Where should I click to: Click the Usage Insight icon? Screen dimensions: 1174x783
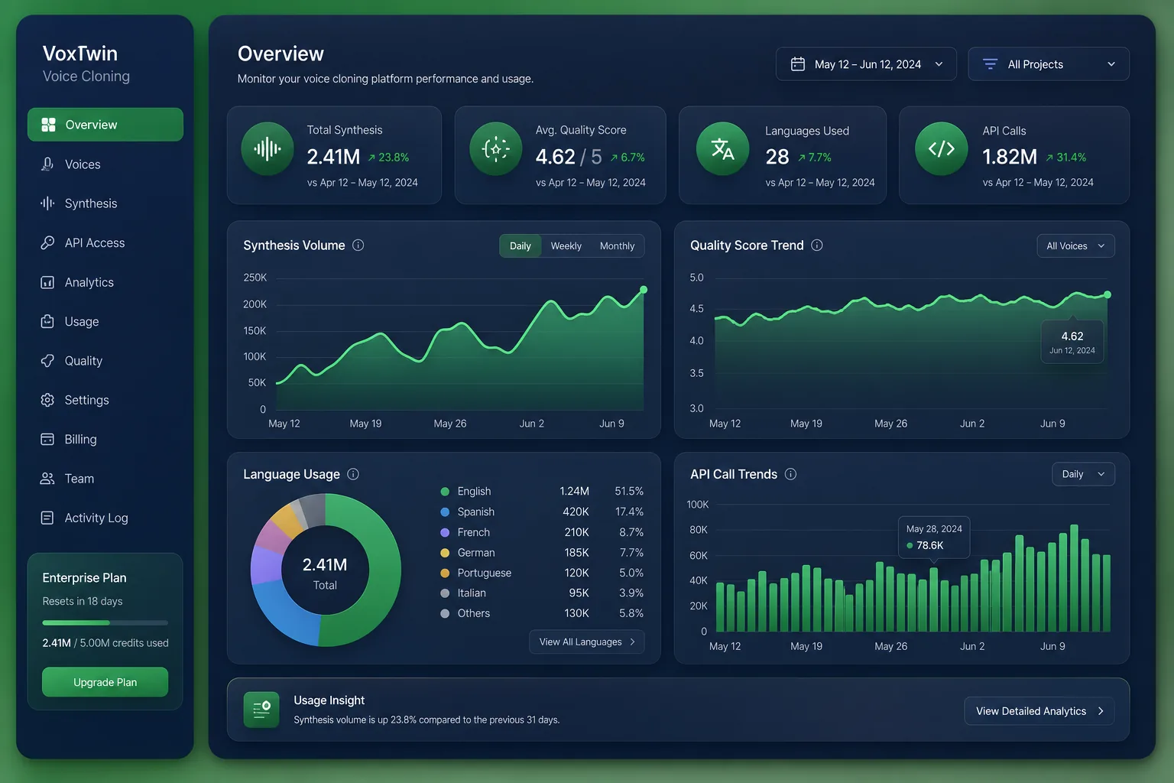click(x=261, y=710)
